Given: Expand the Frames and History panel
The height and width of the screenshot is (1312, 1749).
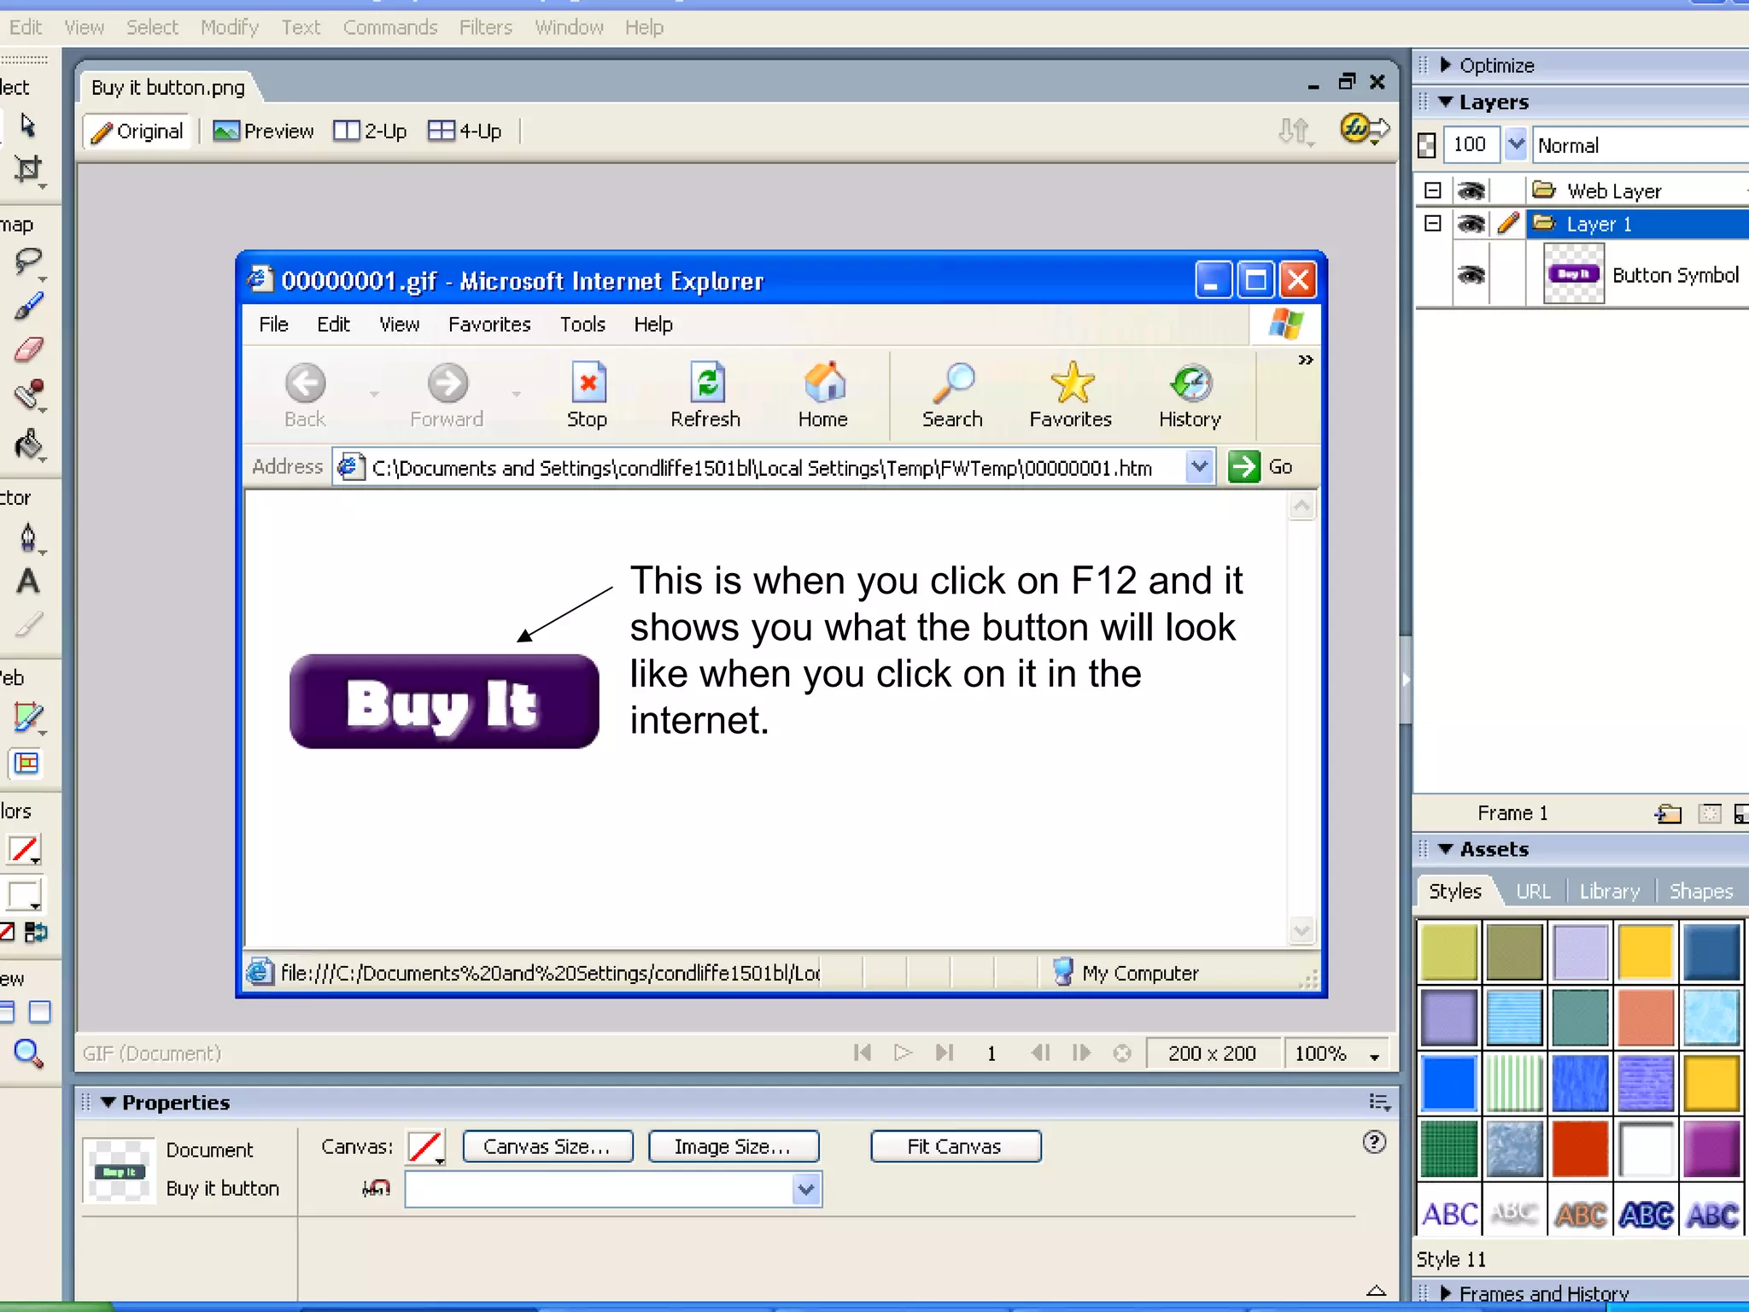Looking at the screenshot, I should tap(1446, 1293).
